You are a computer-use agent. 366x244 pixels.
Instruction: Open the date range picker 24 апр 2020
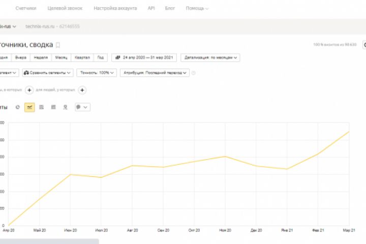coord(144,57)
